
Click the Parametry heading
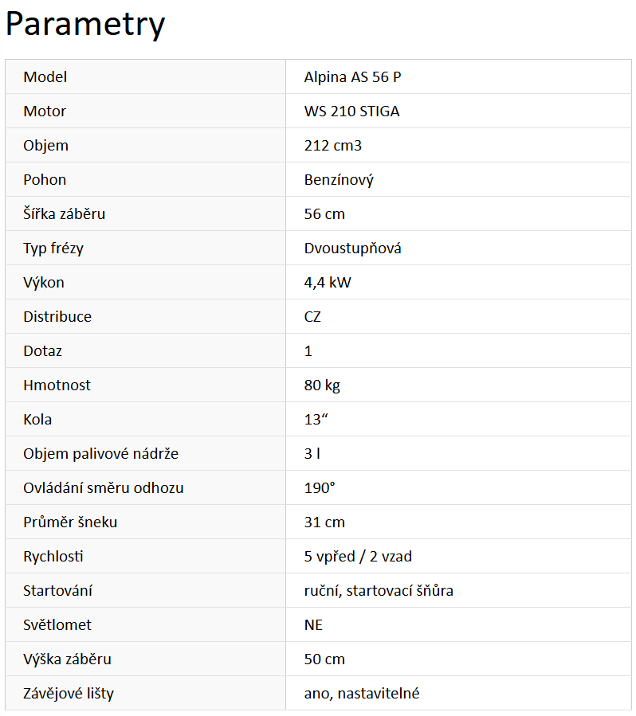coord(85,25)
